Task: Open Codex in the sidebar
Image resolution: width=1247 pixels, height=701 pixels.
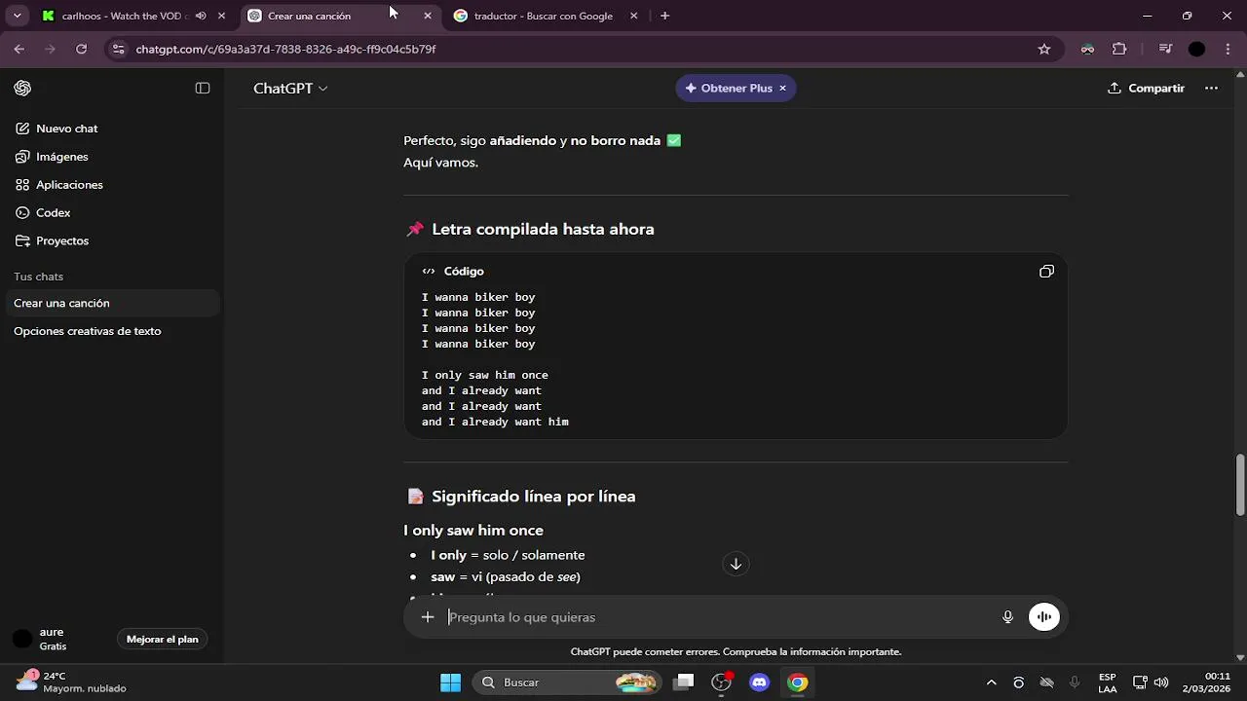Action: [112, 213]
